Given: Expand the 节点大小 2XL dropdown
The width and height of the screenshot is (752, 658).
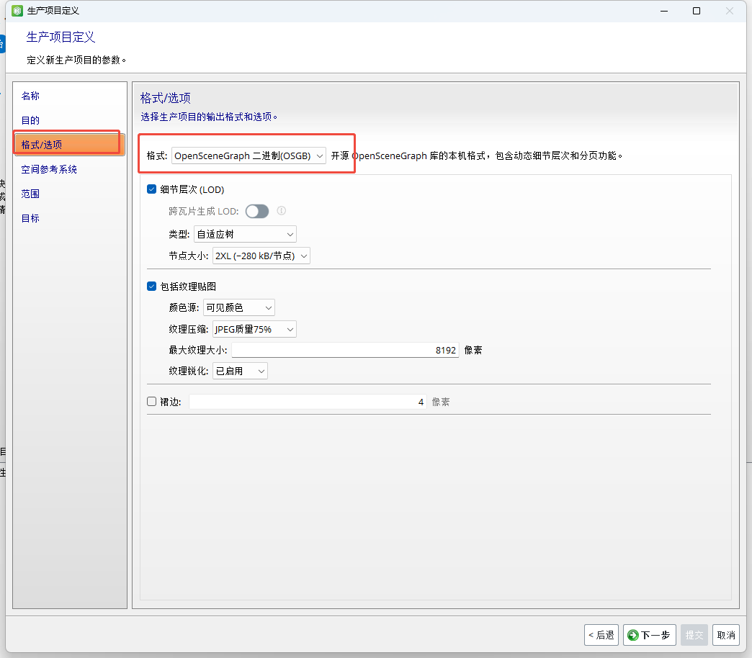Looking at the screenshot, I should pyautogui.click(x=261, y=256).
